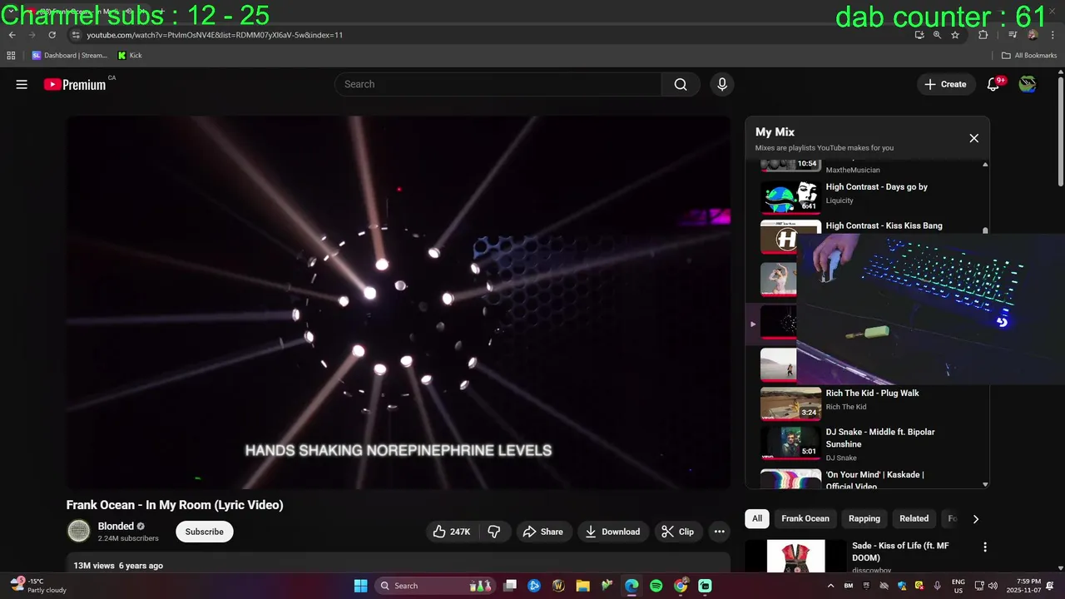Focus the YouTube search field
The image size is (1065, 599).
coord(498,84)
